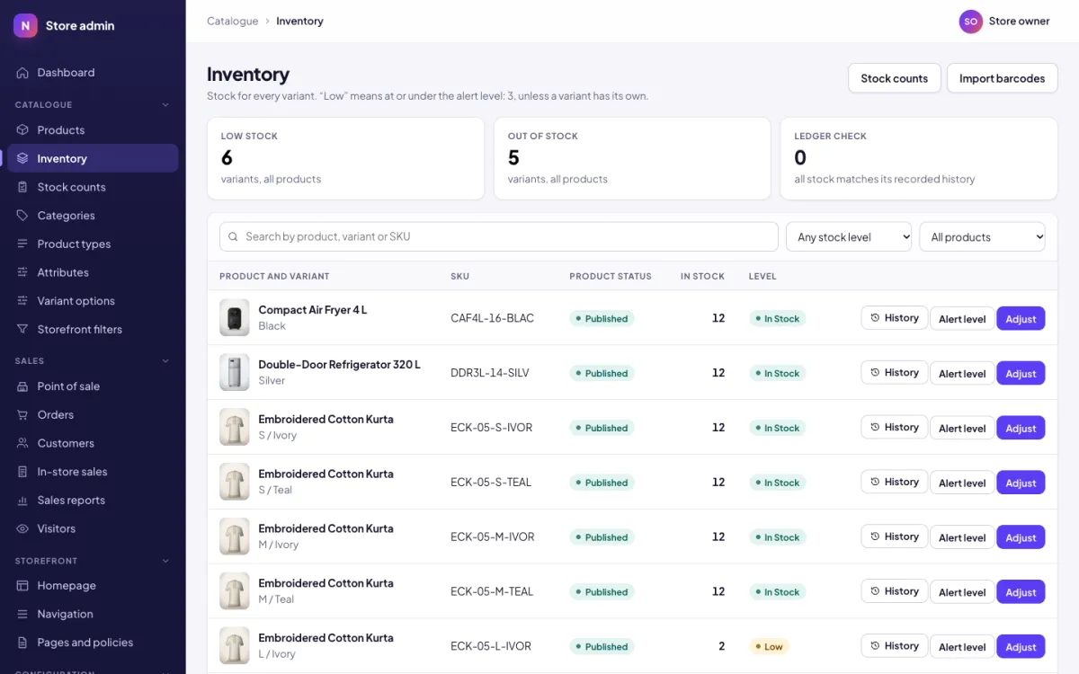
Task: Adjust stock for Compact Air Fryer
Action: (x=1021, y=319)
